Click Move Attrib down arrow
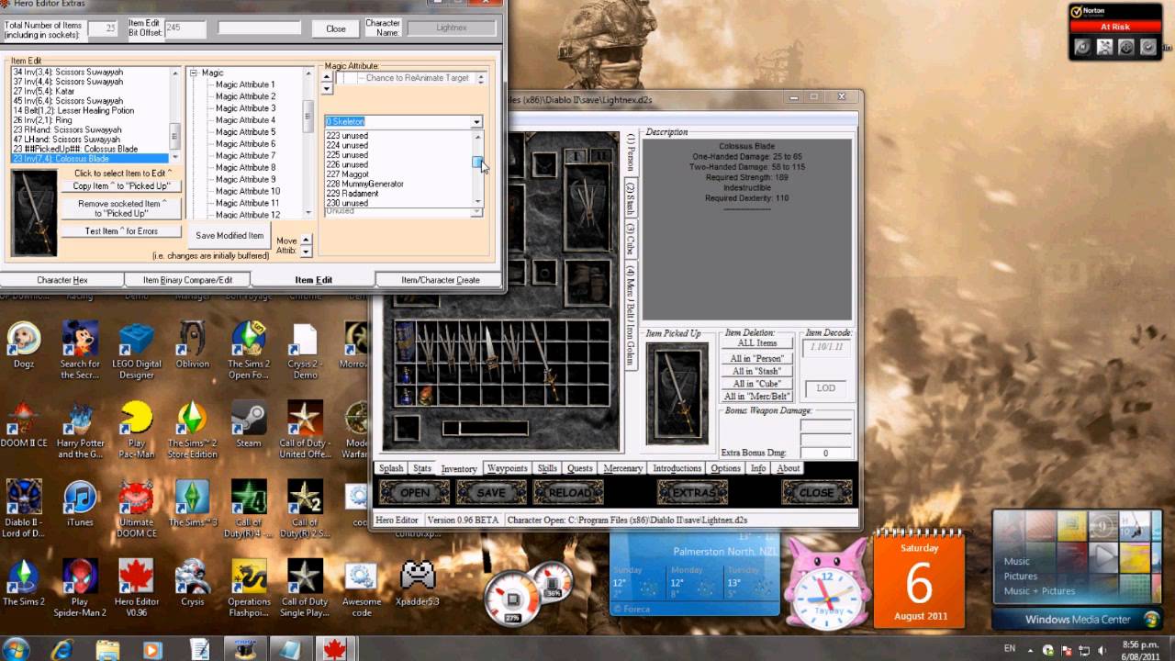This screenshot has height=661, width=1175. click(x=307, y=252)
